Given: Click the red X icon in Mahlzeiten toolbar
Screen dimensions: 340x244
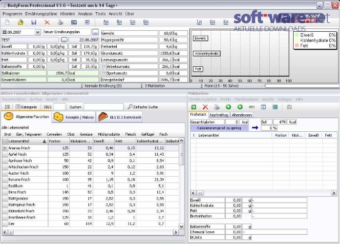Looking at the screenshot, I should coord(205,107).
